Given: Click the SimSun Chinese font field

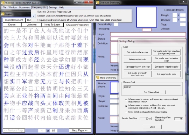Looking at the screenshot, I should pos(152,87).
